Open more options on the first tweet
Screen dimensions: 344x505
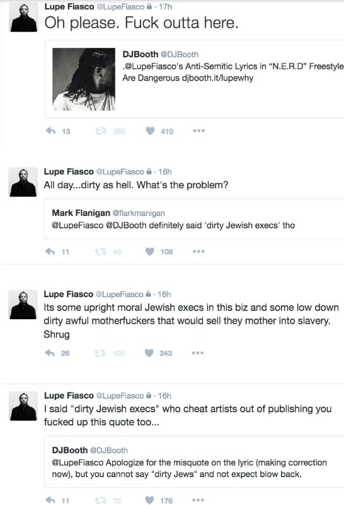point(198,131)
